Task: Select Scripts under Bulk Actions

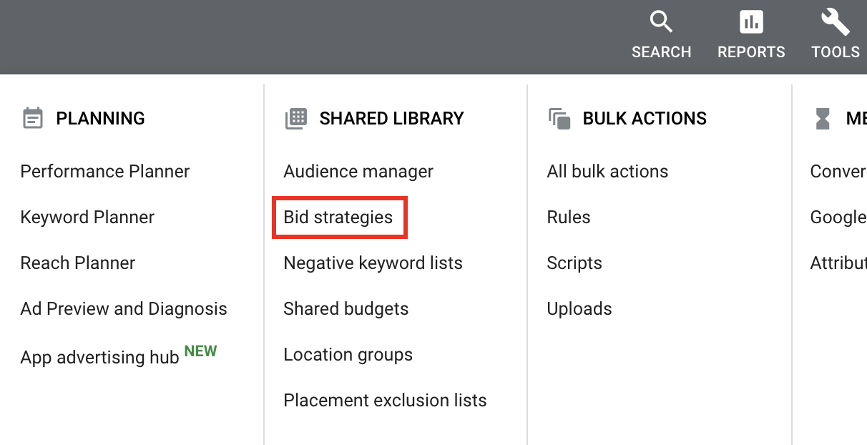Action: (x=574, y=263)
